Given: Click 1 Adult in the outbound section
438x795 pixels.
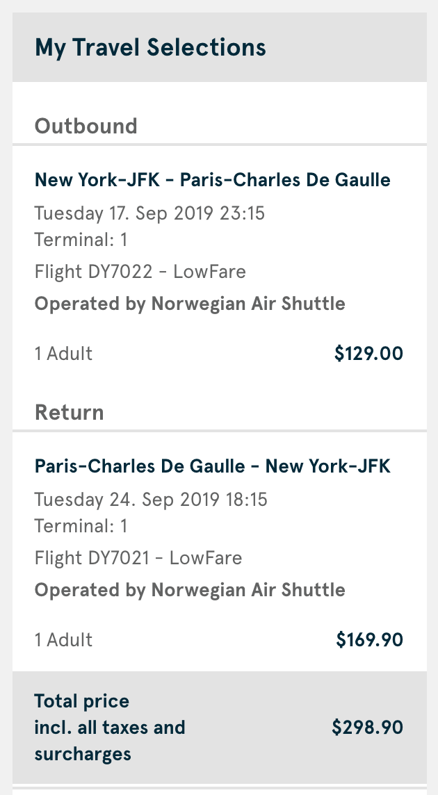Looking at the screenshot, I should (x=63, y=354).
